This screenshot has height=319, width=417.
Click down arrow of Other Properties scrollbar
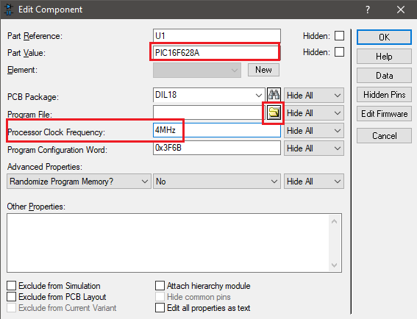pyautogui.click(x=335, y=265)
